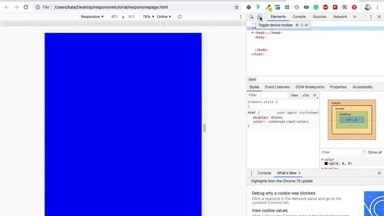Click the red Flipboard extension icon
This screenshot has width=384, height=216.
coord(335,7)
